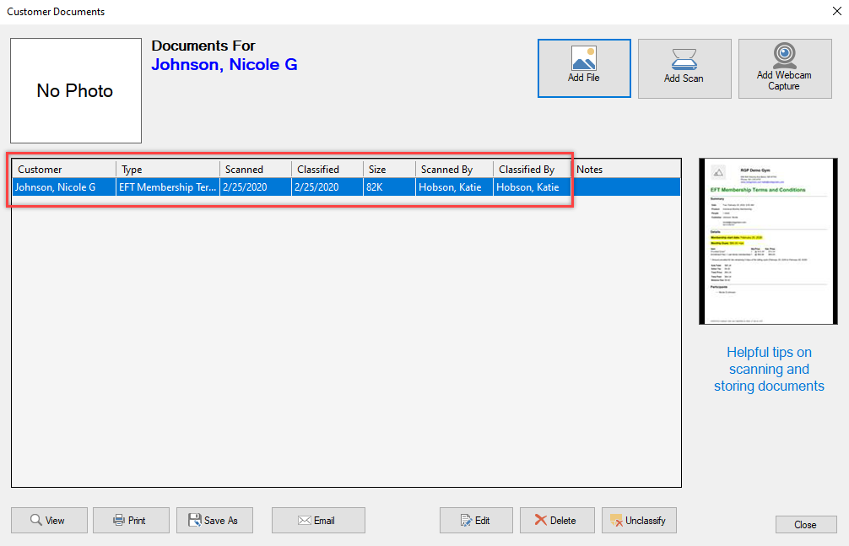Email the selected document
The image size is (849, 546).
318,520
